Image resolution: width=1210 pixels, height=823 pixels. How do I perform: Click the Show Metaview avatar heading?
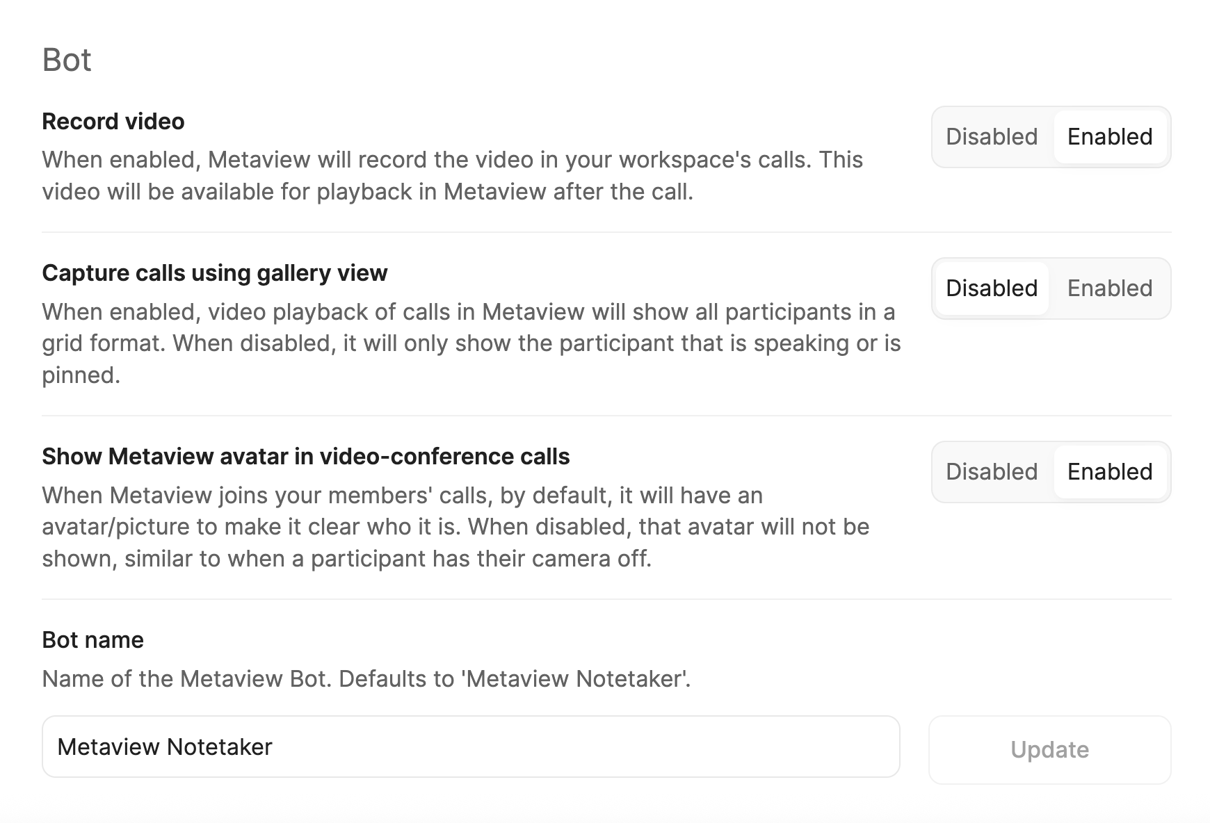click(x=306, y=457)
